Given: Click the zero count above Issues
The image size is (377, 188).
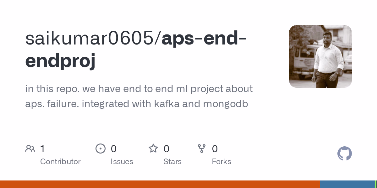Looking at the screenshot, I should click(x=114, y=149).
